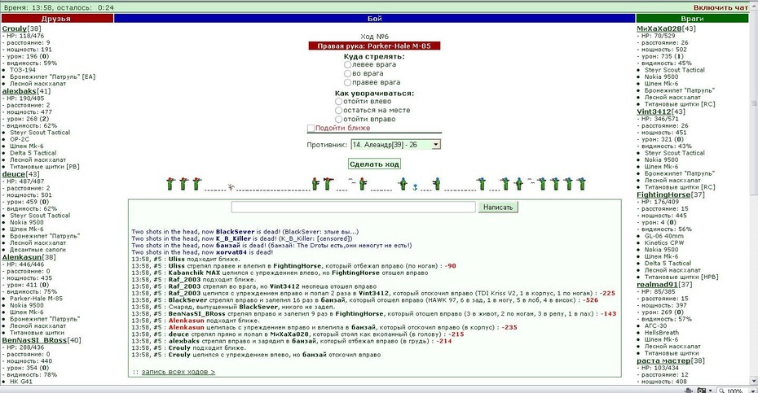The width and height of the screenshot is (758, 393).
Task: Select 'левее врага' shooting option
Action: point(347,65)
